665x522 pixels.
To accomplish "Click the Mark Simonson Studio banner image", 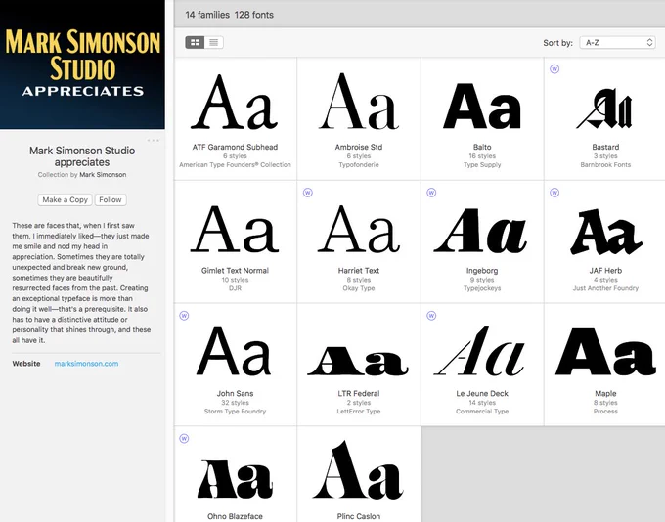I will [82, 65].
